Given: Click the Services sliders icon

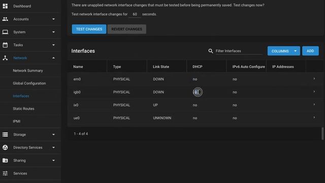Looking at the screenshot, I should point(5,173).
